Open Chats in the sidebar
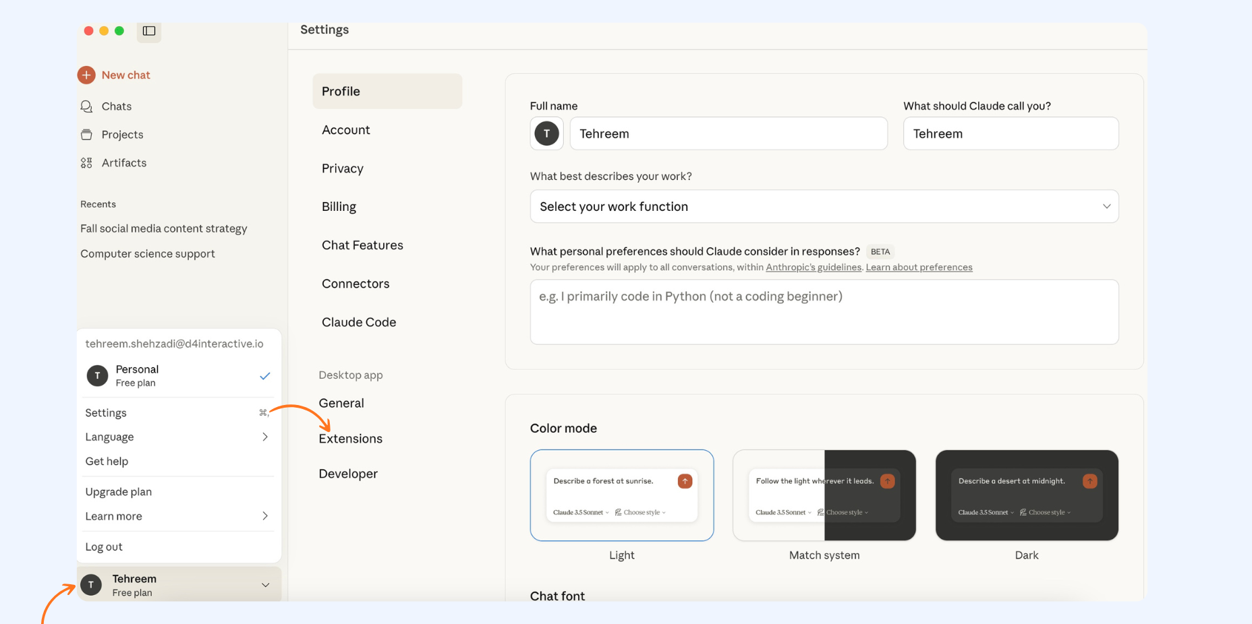 point(116,106)
